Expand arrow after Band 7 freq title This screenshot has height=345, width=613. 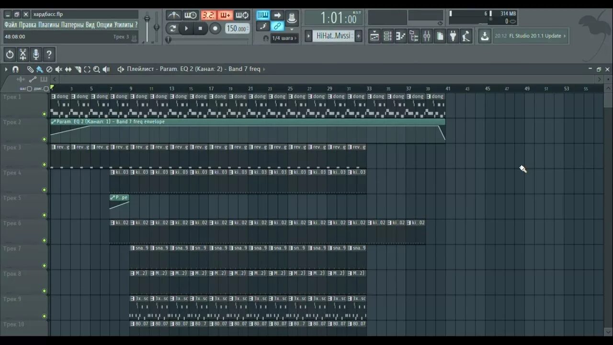click(x=264, y=69)
